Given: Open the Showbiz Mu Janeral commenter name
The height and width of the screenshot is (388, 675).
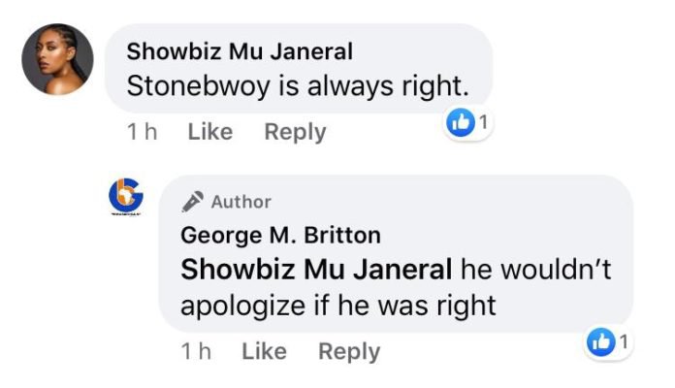Looking at the screenshot, I should 240,51.
